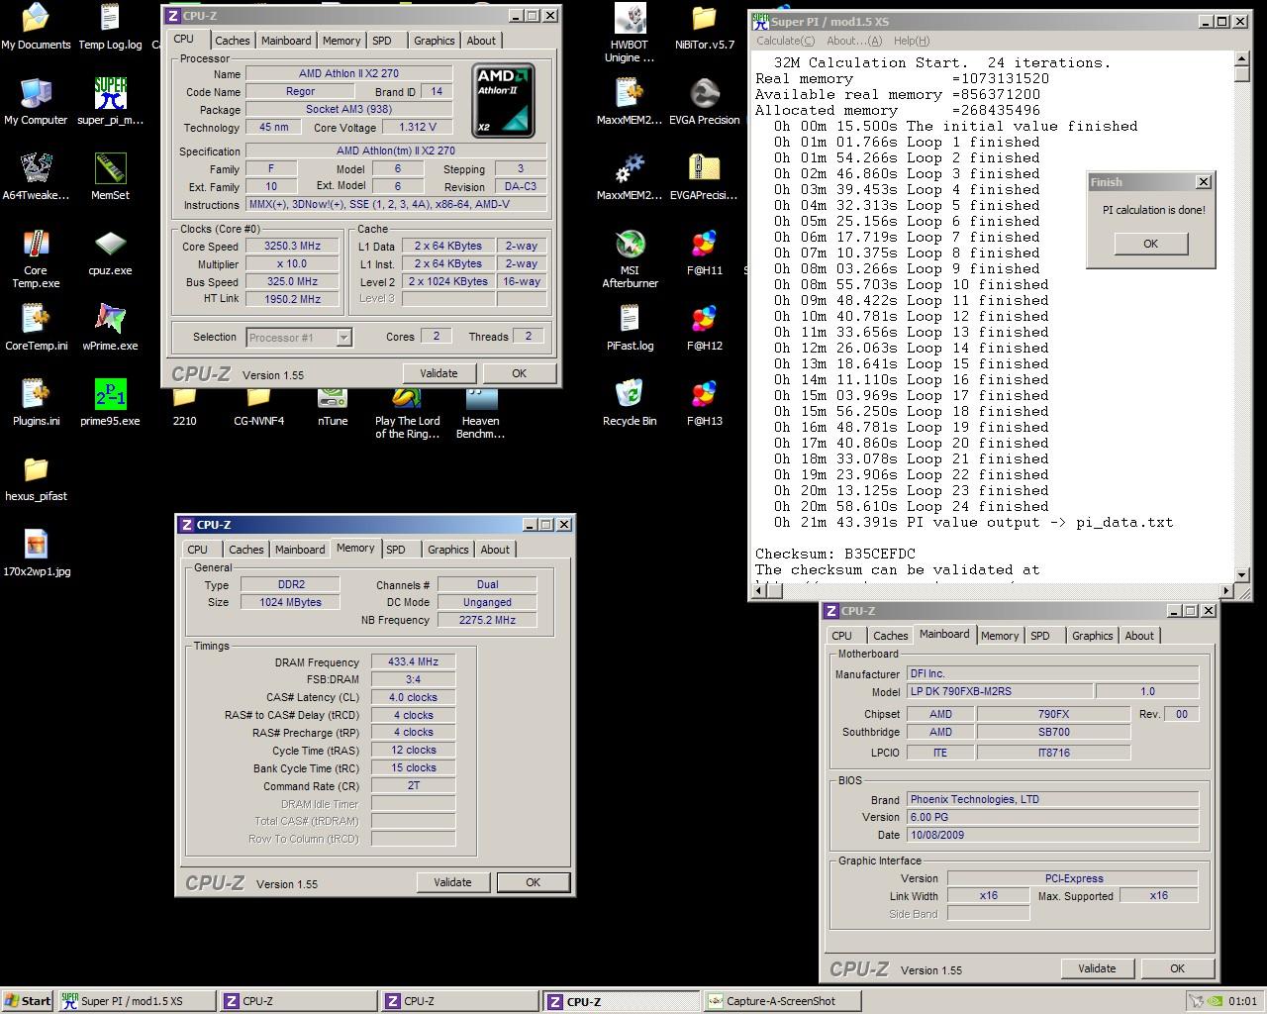Select SPD tab in memory CPU-Z window
The width and height of the screenshot is (1267, 1014).
396,550
